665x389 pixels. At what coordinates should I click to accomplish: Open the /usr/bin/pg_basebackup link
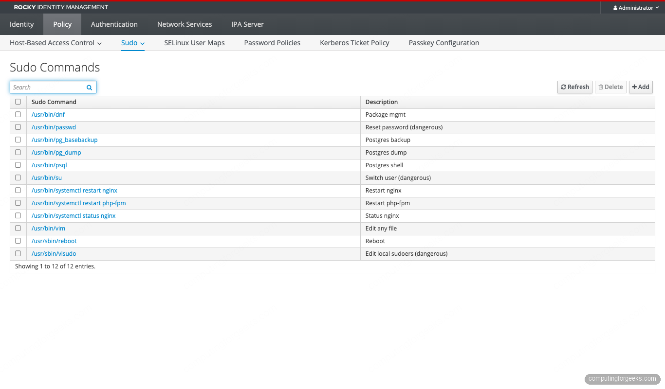(65, 140)
